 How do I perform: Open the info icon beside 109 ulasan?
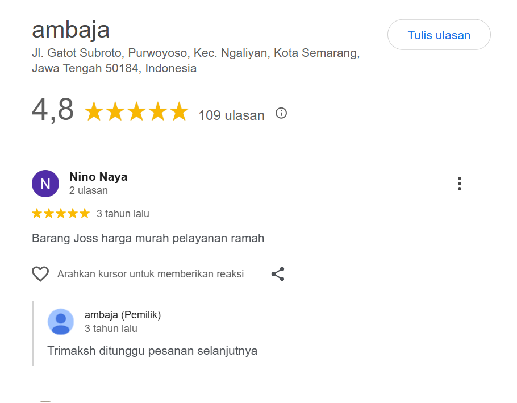[x=281, y=113]
